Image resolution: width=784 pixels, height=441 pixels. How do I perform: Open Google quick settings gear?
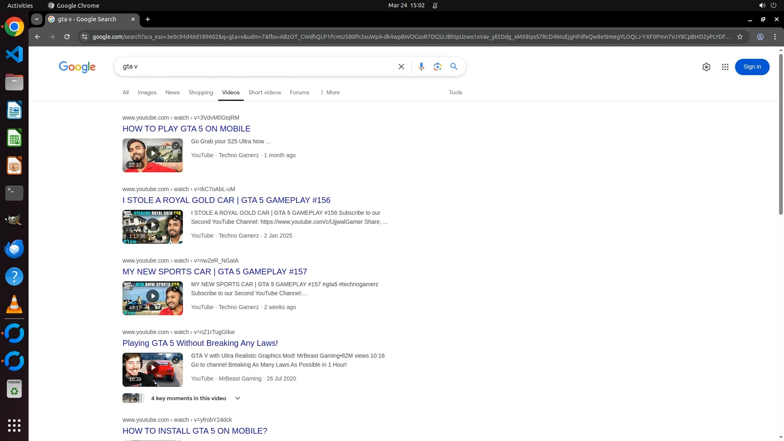click(x=706, y=67)
